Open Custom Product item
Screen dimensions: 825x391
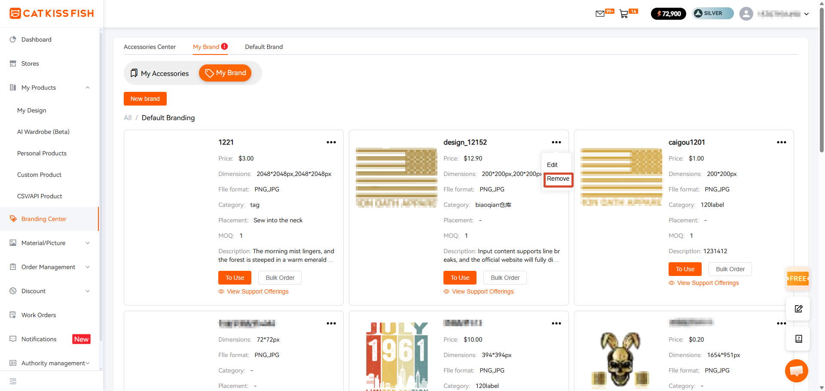click(39, 175)
